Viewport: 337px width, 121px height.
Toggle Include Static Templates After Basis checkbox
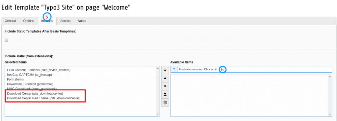6,40
